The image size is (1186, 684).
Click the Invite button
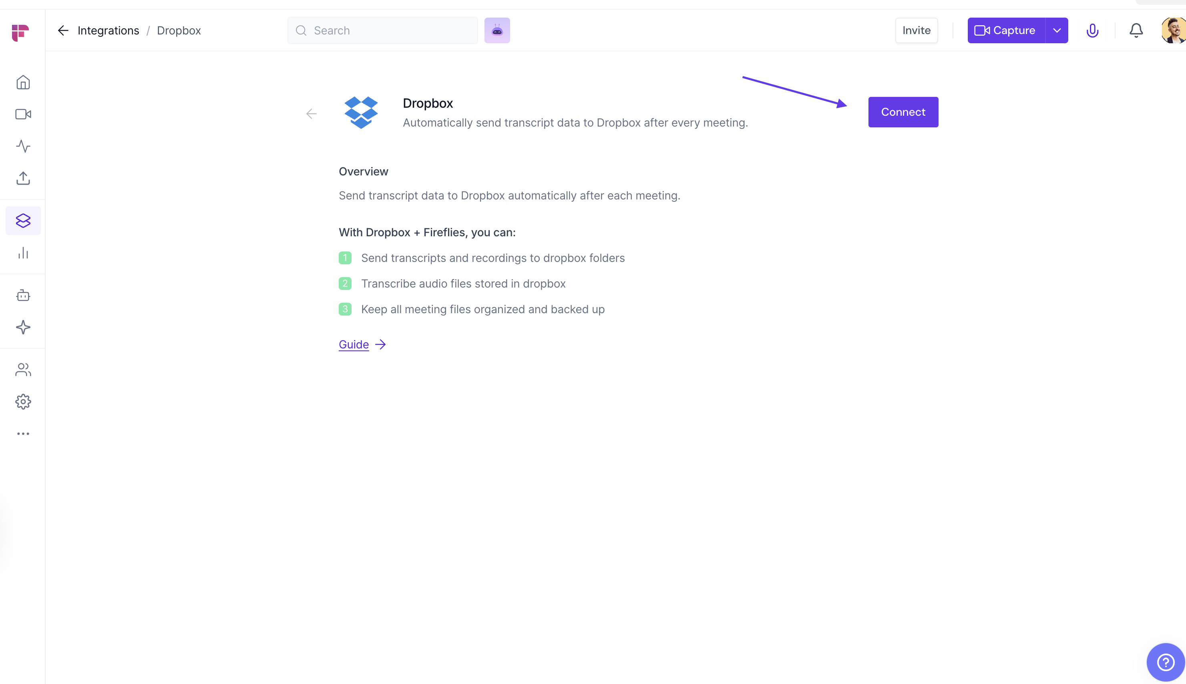(916, 30)
